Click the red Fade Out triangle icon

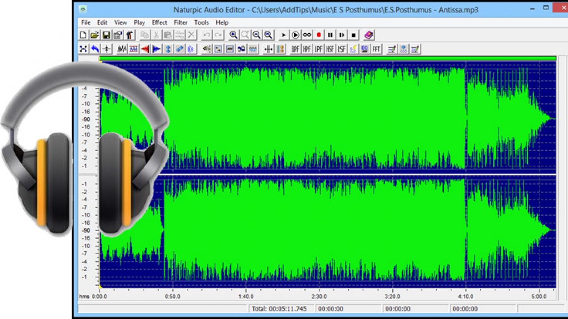[145, 49]
